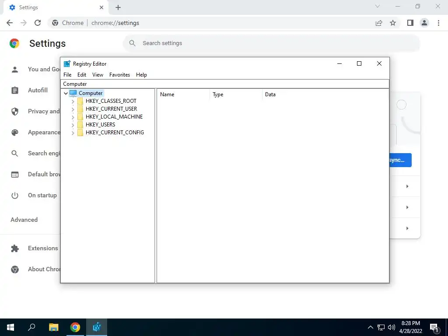The image size is (448, 336).
Task: Close the Settings tab in Chrome
Action: (101, 7)
